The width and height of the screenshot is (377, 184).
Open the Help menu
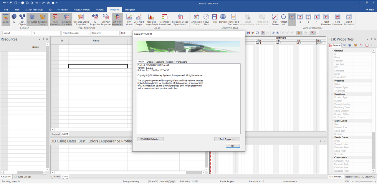coord(372,10)
